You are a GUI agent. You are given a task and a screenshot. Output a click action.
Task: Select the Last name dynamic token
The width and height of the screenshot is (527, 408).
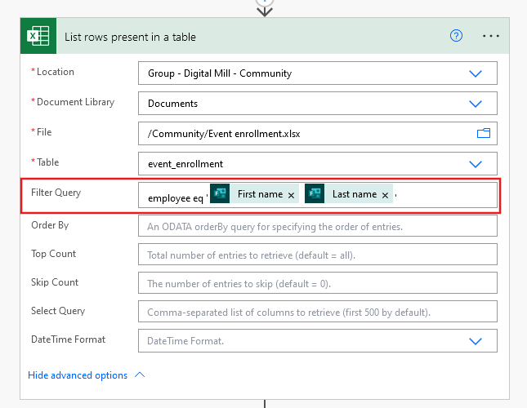pyautogui.click(x=349, y=193)
